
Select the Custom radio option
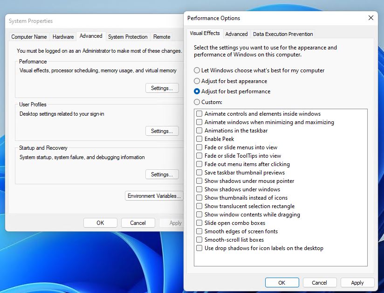pyautogui.click(x=197, y=102)
